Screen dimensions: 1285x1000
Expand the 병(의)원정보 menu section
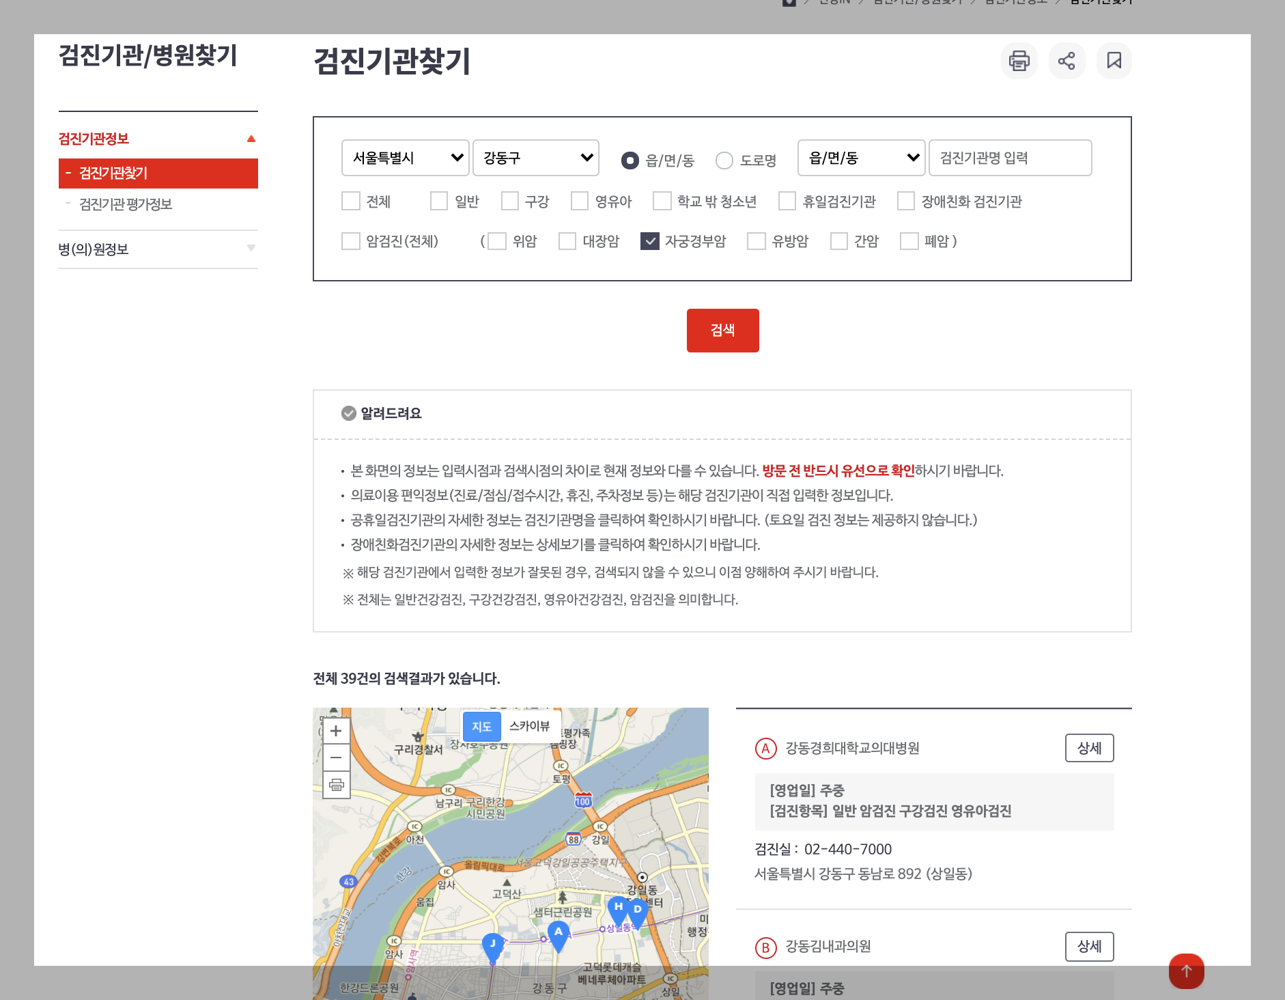coord(158,249)
